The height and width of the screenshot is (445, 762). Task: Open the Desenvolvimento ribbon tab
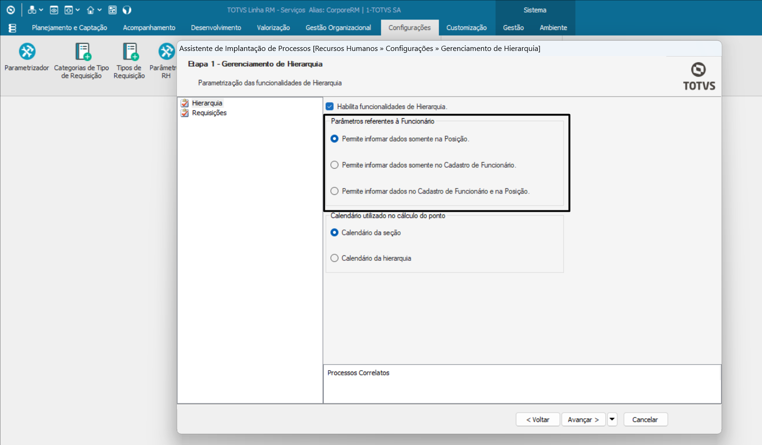click(x=216, y=28)
